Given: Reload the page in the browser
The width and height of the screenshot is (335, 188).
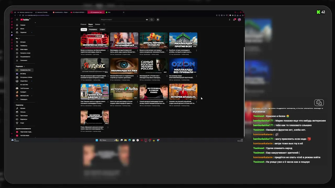Looking at the screenshot, I should (x=20, y=15).
